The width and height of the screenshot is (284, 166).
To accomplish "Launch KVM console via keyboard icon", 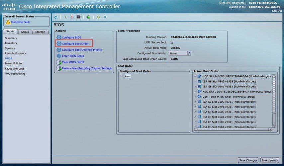I will pos(78,17).
